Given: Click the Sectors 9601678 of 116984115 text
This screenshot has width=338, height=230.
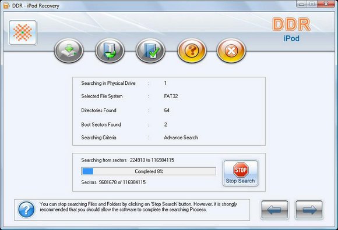Looking at the screenshot, I should (x=114, y=182).
